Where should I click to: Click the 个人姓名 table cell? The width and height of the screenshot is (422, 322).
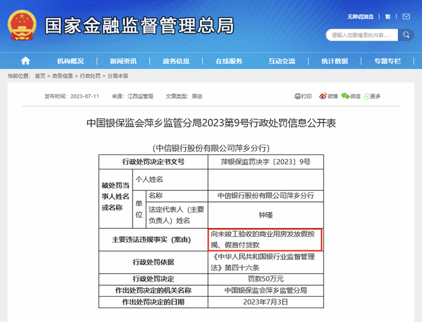tap(170, 180)
